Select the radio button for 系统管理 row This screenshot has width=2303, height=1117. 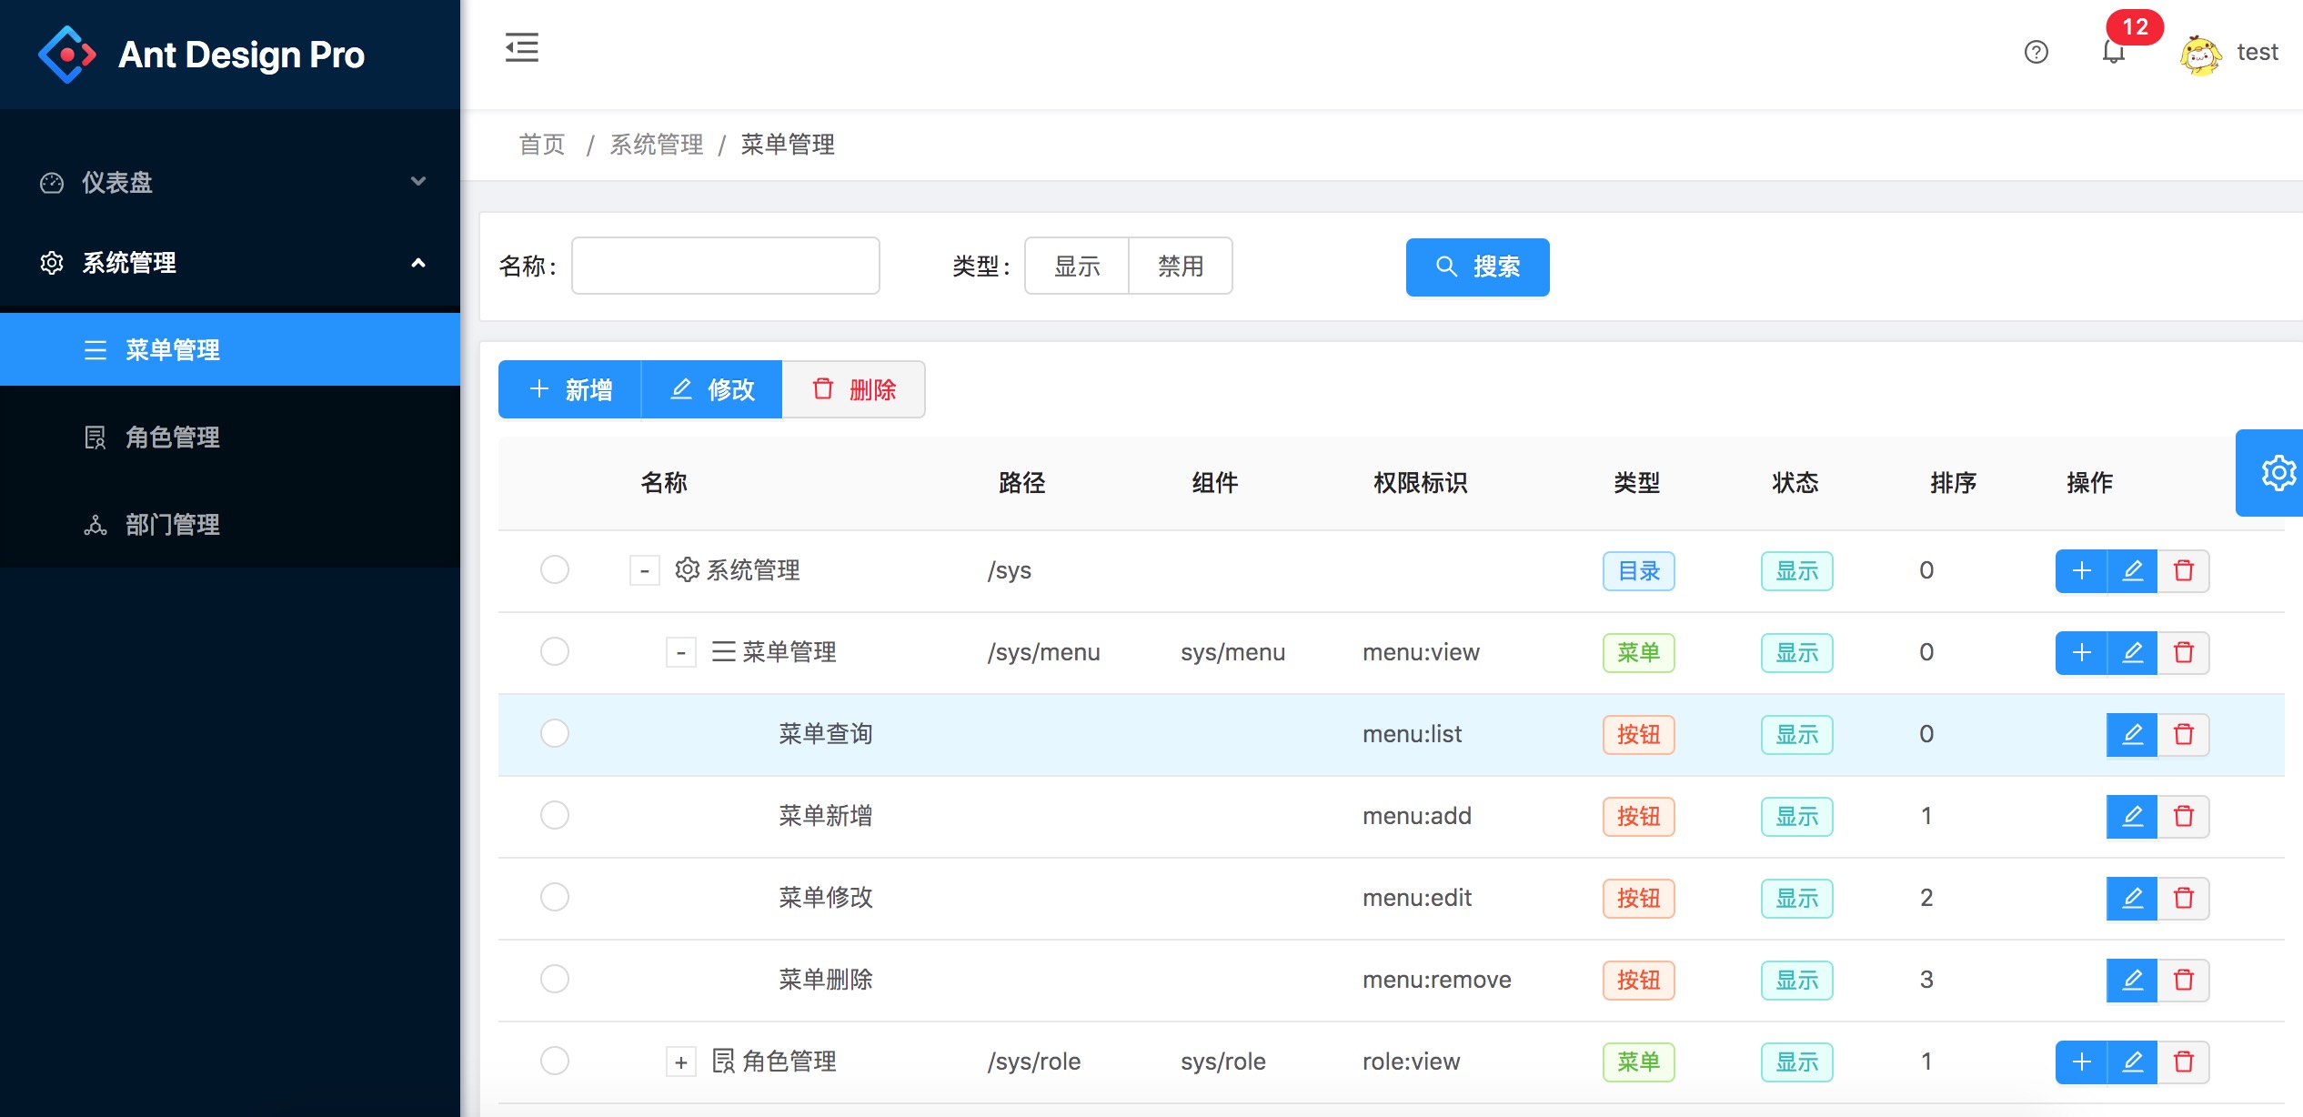[554, 570]
